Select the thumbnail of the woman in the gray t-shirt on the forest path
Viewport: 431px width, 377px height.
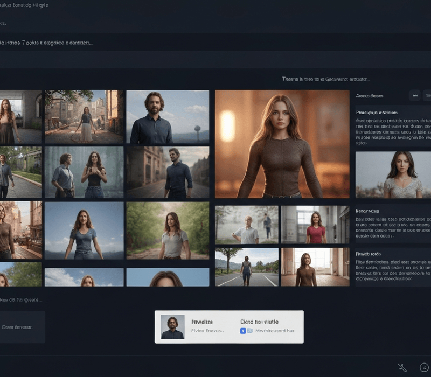pyautogui.click(x=168, y=231)
